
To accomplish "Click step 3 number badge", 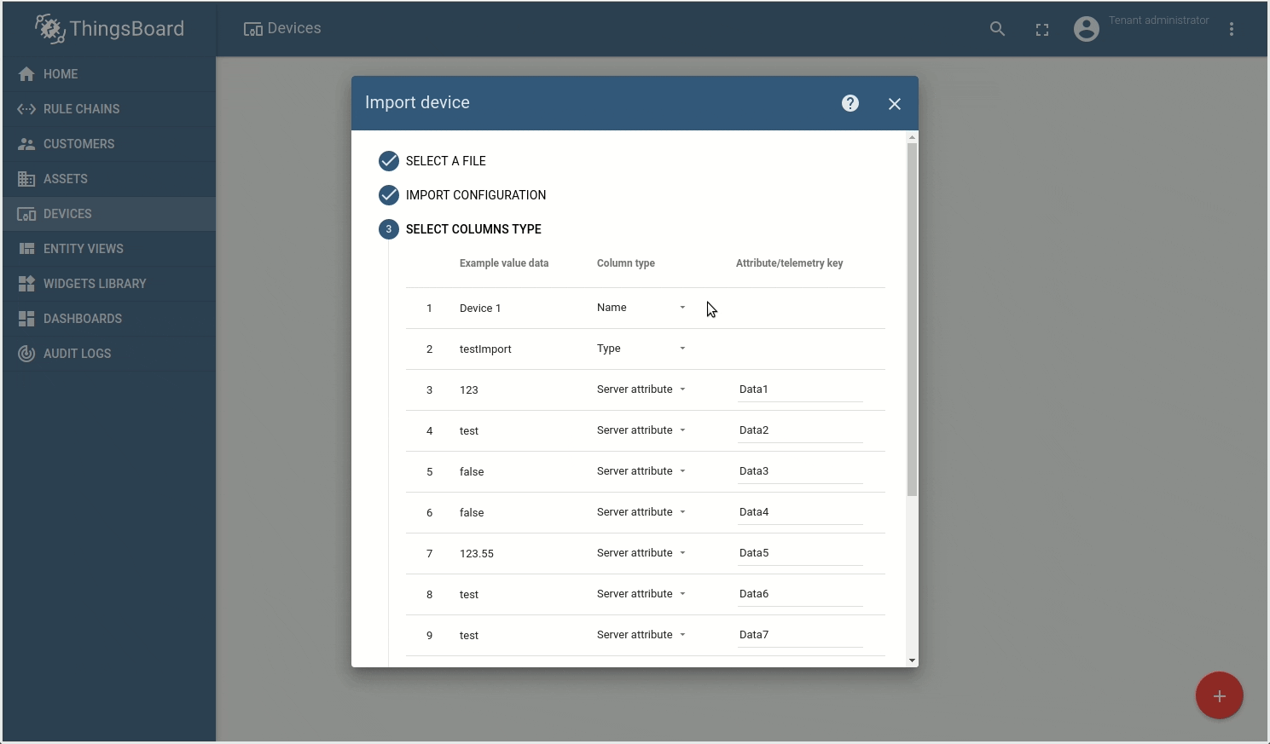I will point(389,229).
